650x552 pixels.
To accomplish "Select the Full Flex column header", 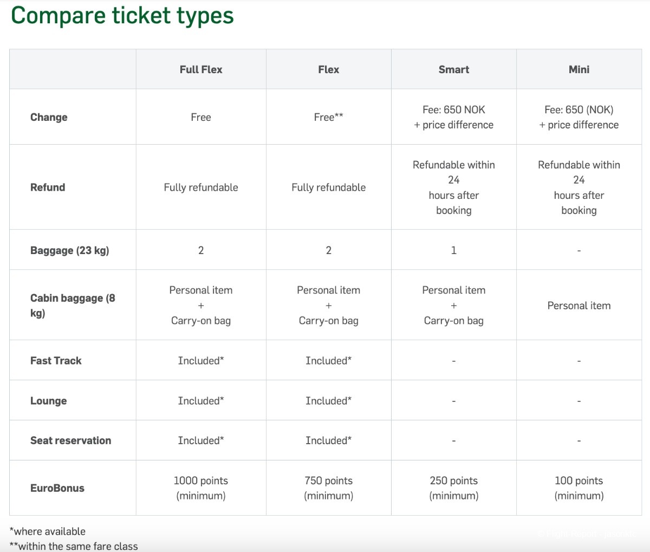I will [201, 69].
